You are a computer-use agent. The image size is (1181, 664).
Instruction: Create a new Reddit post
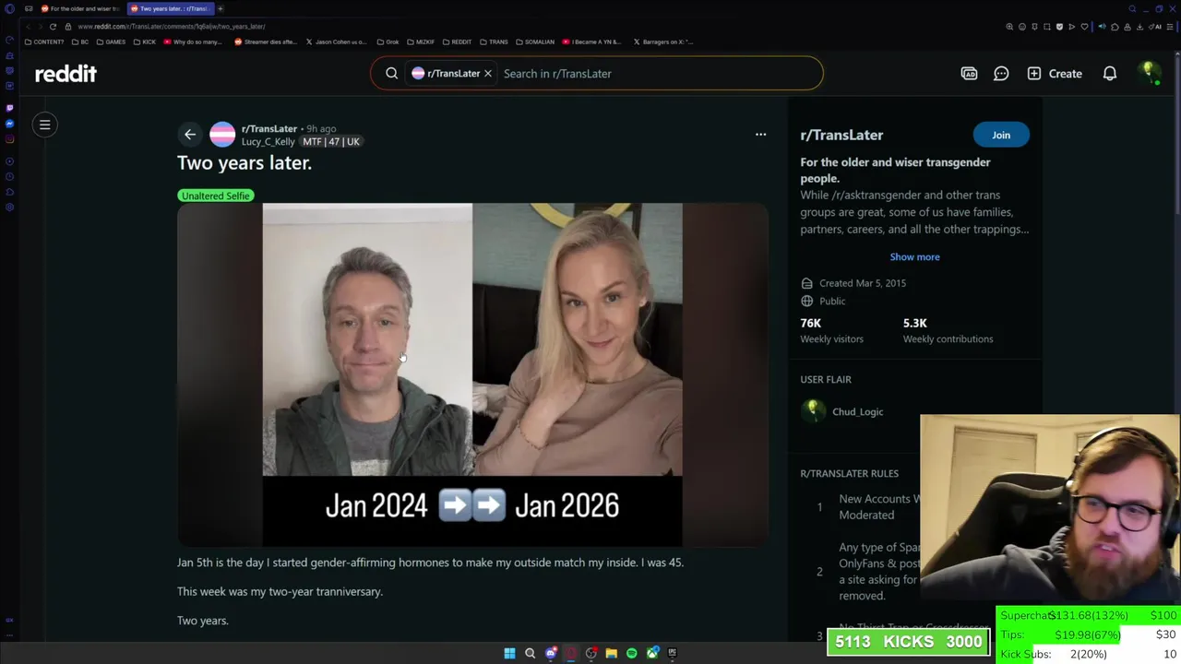[x=1055, y=74]
